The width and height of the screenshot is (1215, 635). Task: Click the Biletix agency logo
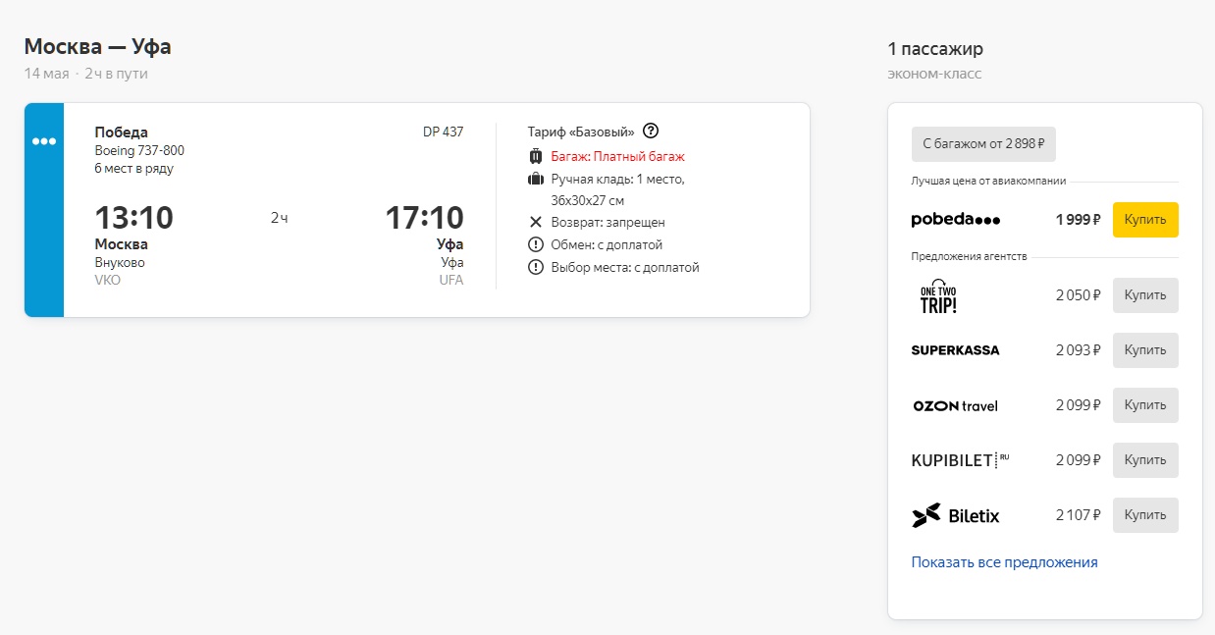pos(955,515)
